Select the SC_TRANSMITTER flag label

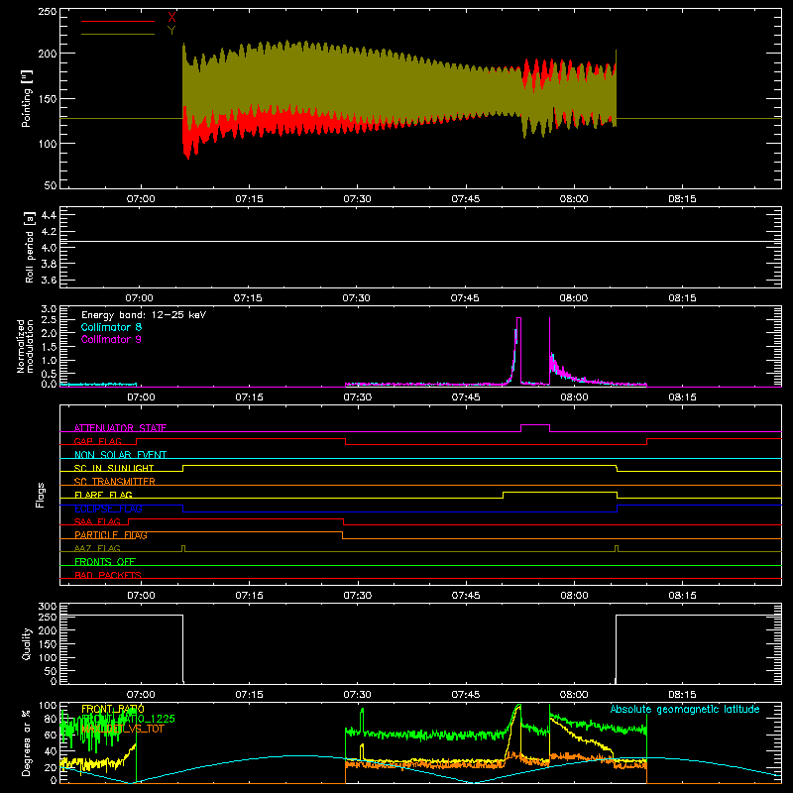coord(115,482)
